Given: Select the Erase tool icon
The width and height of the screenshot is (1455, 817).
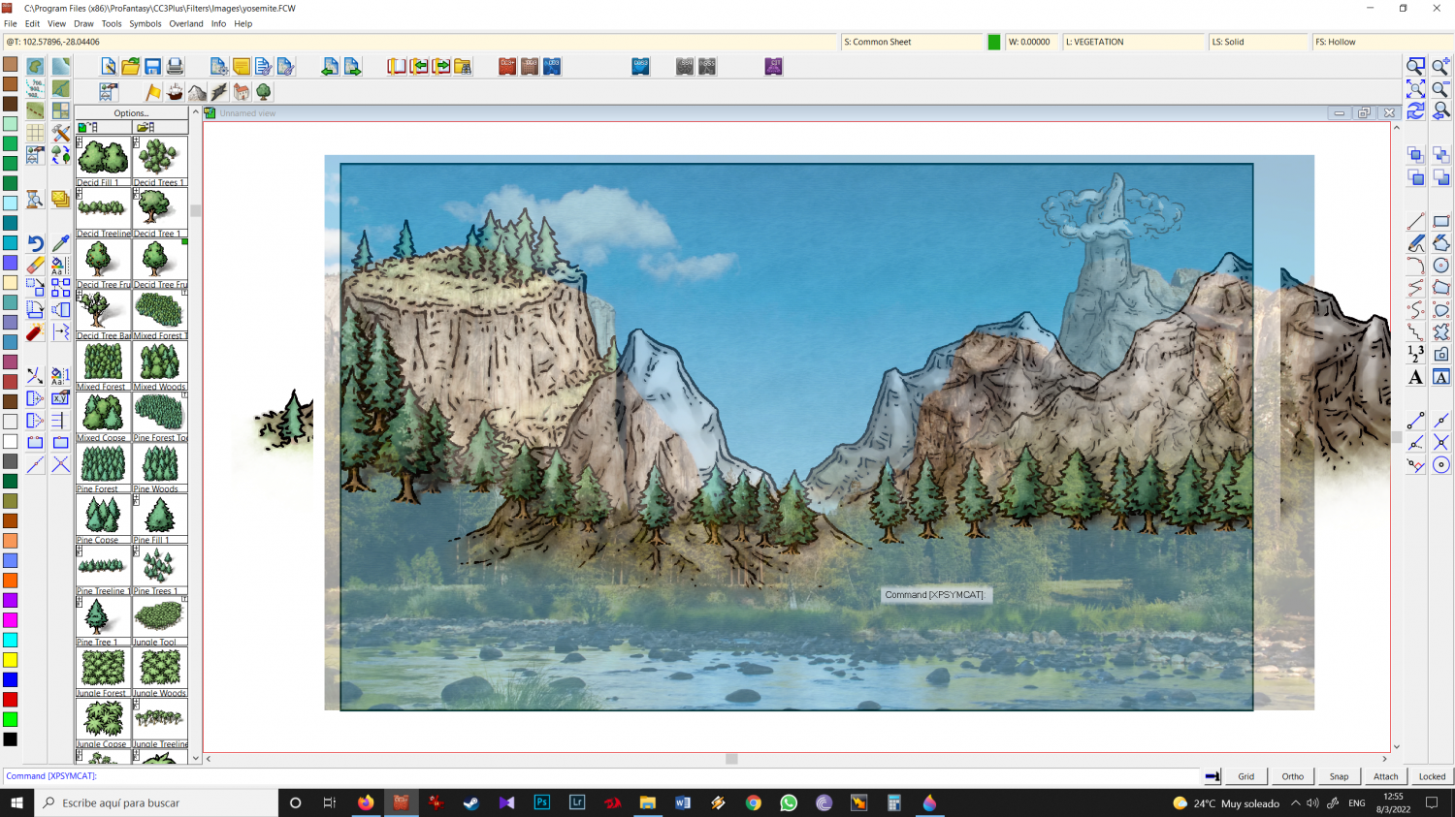Looking at the screenshot, I should tap(35, 265).
